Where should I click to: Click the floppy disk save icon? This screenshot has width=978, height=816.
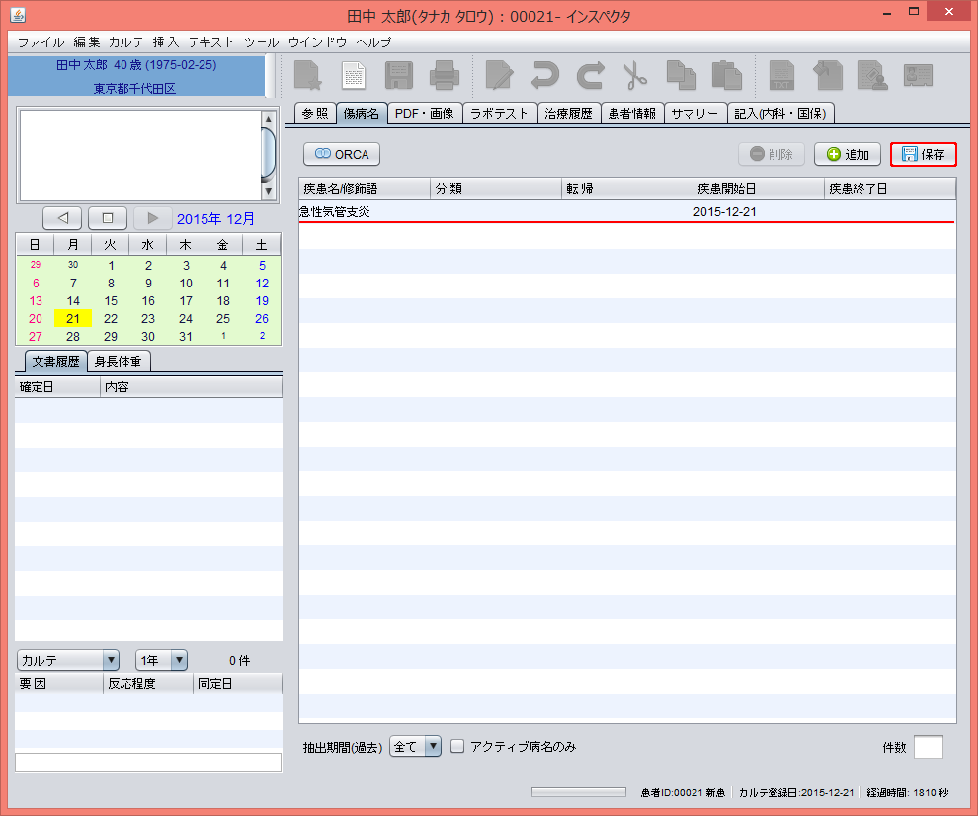coord(399,76)
